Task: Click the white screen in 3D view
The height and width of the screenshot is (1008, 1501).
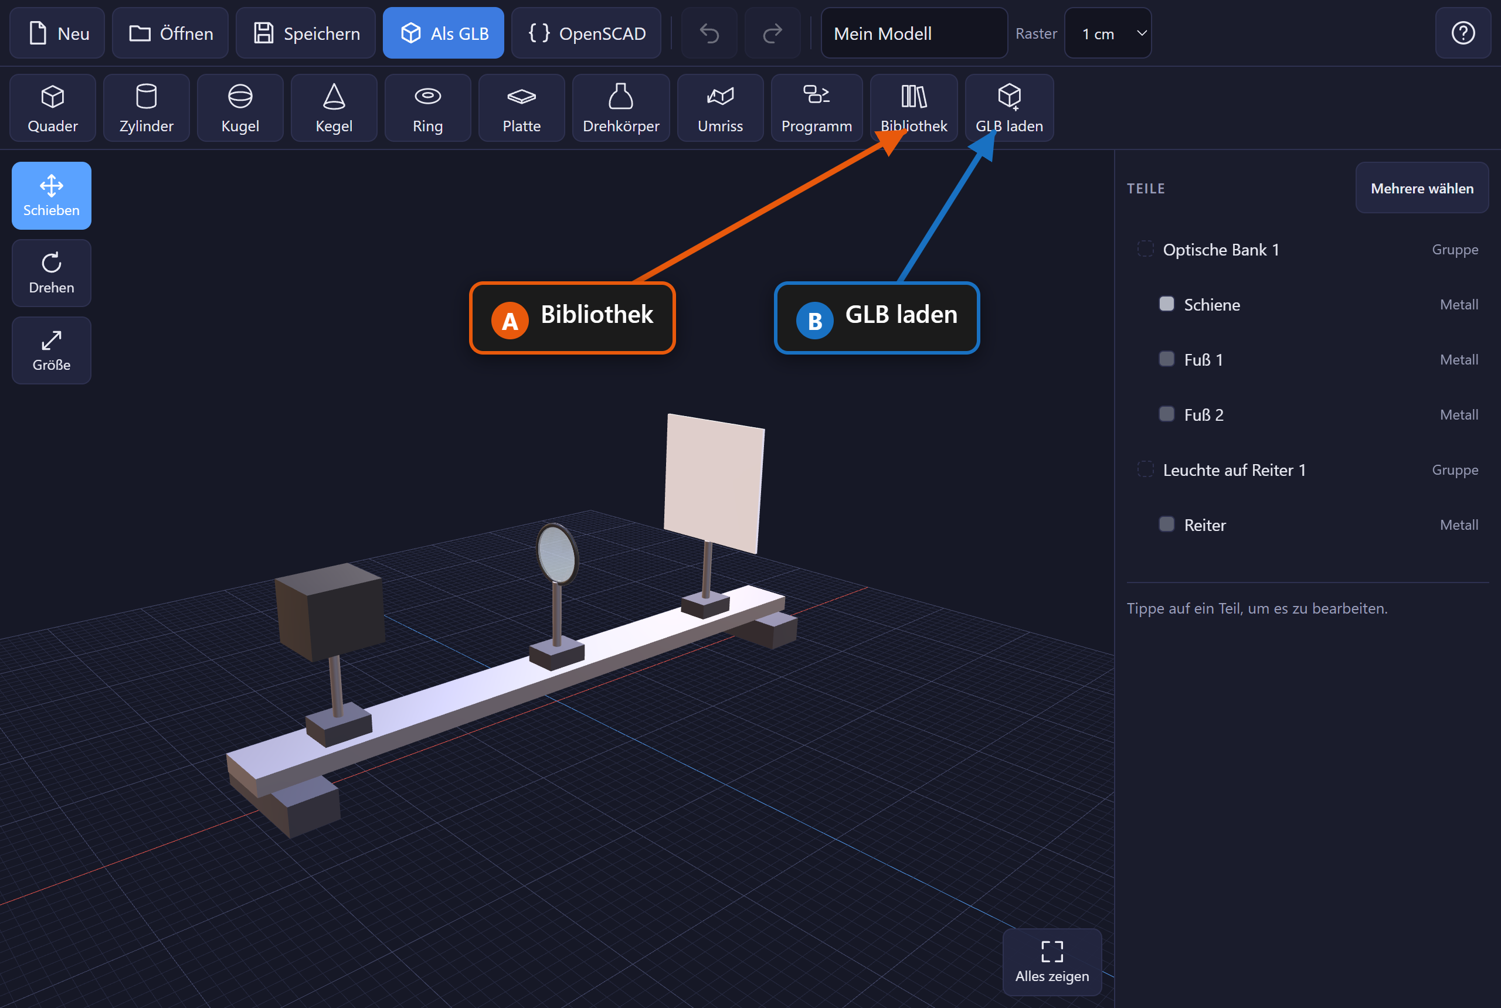Action: tap(714, 483)
